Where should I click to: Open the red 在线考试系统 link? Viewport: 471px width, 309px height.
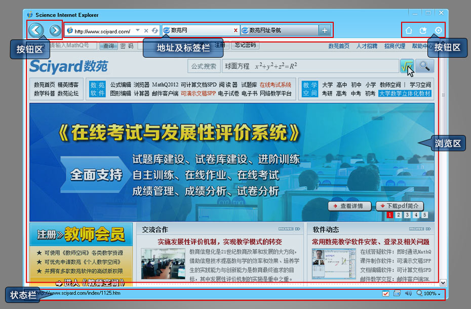click(276, 85)
